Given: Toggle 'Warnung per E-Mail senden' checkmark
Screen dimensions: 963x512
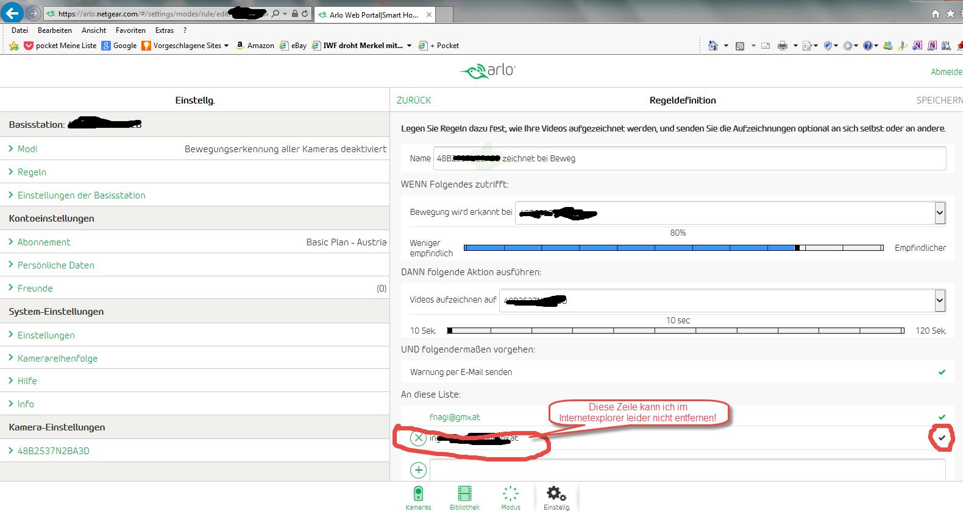Looking at the screenshot, I should tap(942, 372).
